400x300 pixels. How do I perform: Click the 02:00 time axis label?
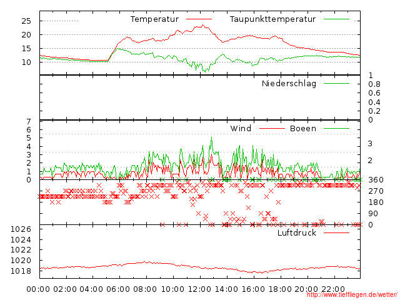pos(65,289)
